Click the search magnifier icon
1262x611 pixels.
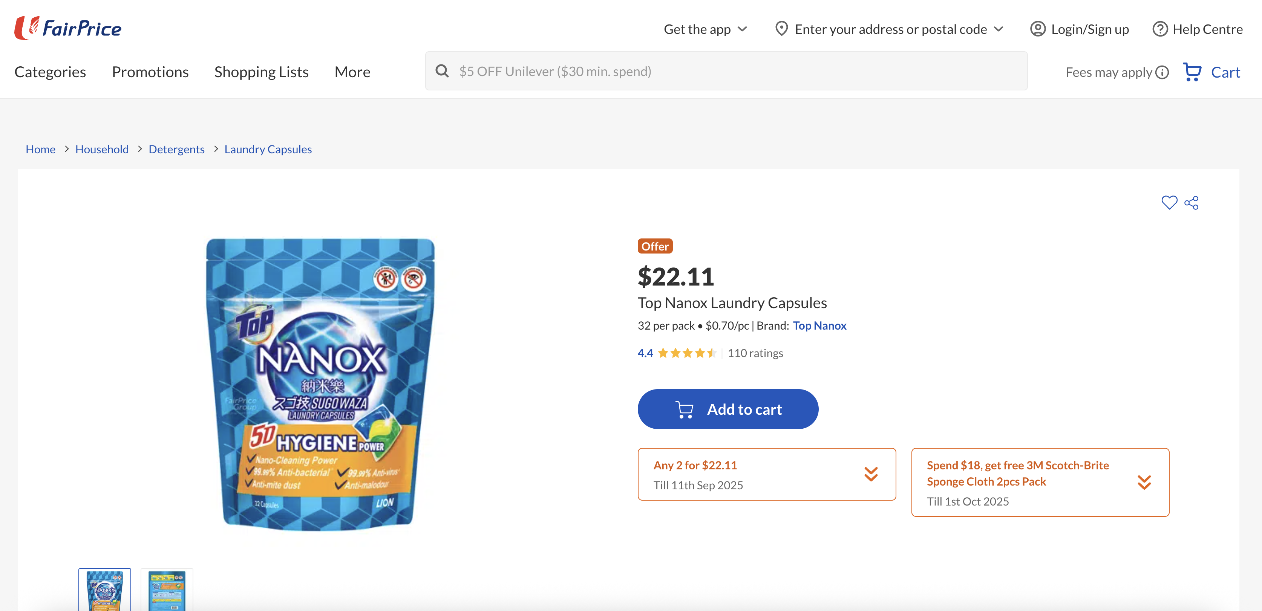442,71
